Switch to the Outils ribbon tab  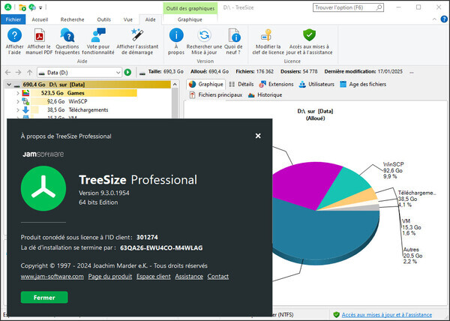[104, 19]
